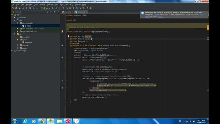This screenshot has width=220, height=124.
Task: Click the queue.add(stringRequest) line
Action: click(x=94, y=97)
